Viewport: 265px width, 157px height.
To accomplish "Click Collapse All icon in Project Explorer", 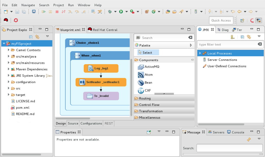I will click(31, 37).
